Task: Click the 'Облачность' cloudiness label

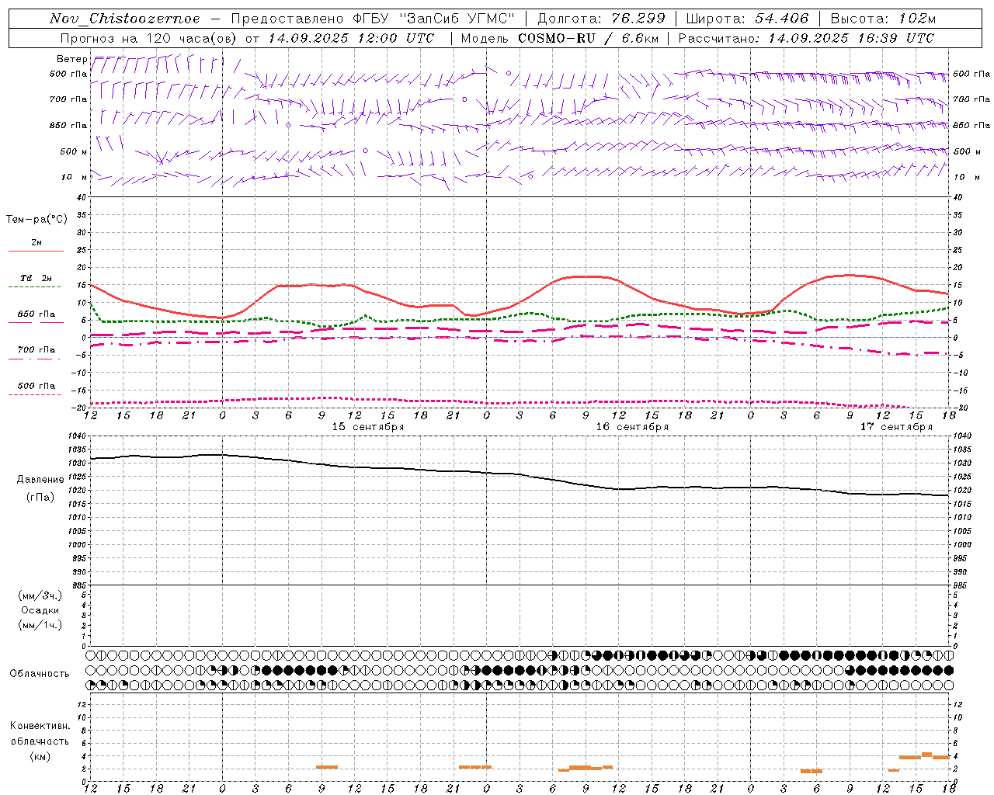Action: tap(40, 673)
